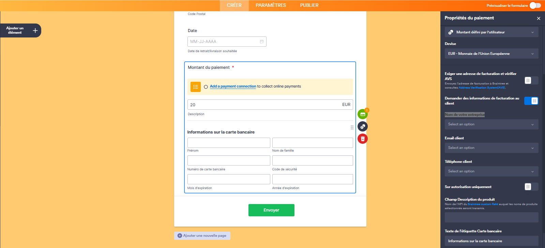Click the Code de sécurité input field
The width and height of the screenshot is (545, 248).
coord(313,160)
